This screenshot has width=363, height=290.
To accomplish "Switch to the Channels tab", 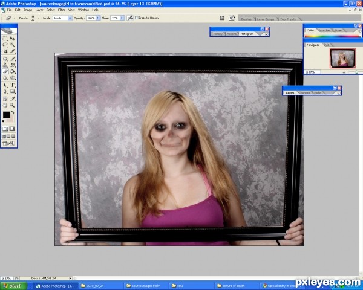I will (x=304, y=92).
